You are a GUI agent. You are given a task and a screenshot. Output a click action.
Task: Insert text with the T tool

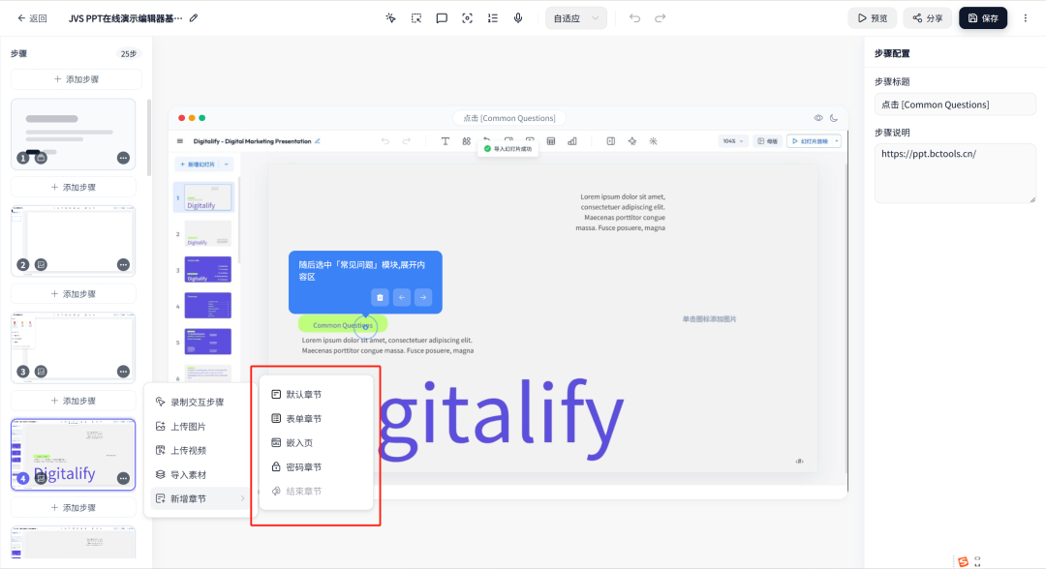point(445,141)
